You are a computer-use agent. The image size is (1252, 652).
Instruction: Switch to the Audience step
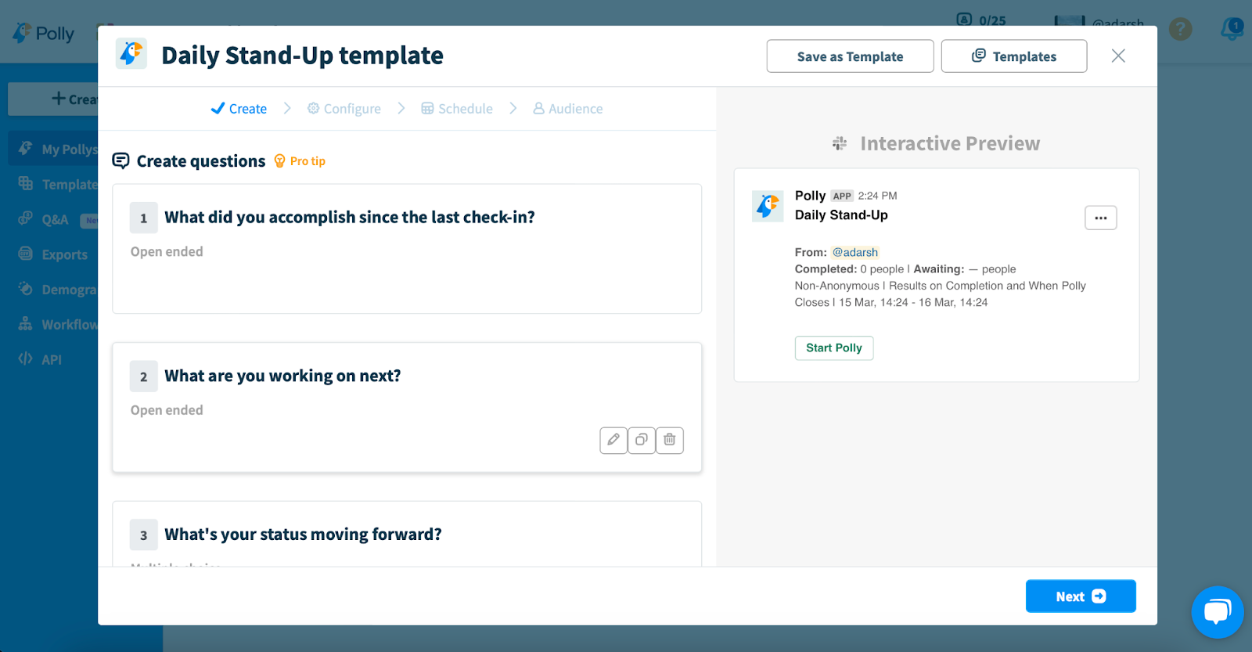pyautogui.click(x=568, y=109)
